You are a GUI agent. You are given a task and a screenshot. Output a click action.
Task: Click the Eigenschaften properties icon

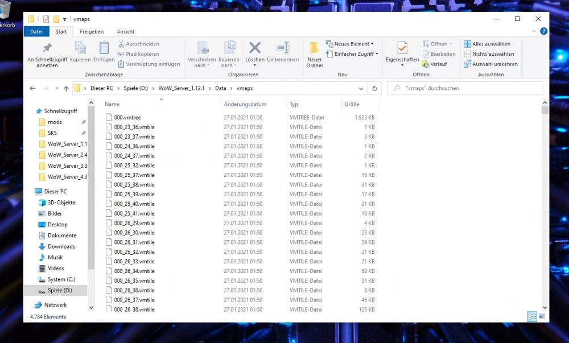(x=402, y=48)
